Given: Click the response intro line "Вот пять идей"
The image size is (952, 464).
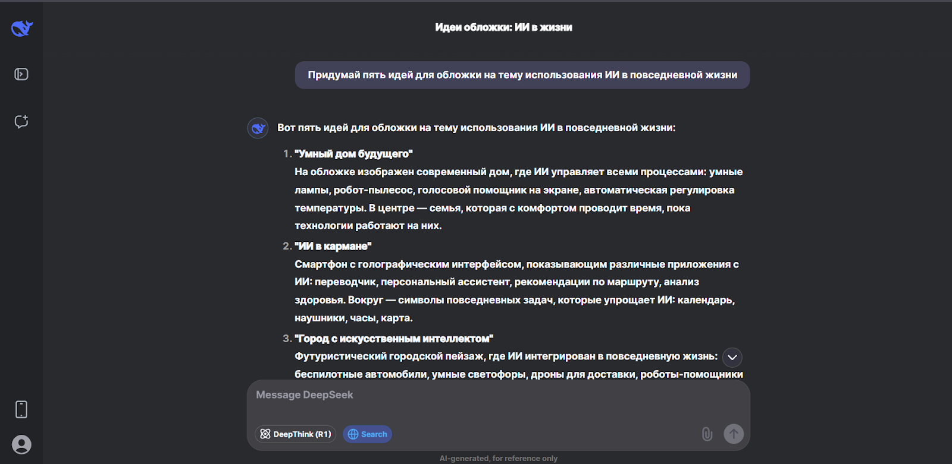Looking at the screenshot, I should click(x=476, y=128).
